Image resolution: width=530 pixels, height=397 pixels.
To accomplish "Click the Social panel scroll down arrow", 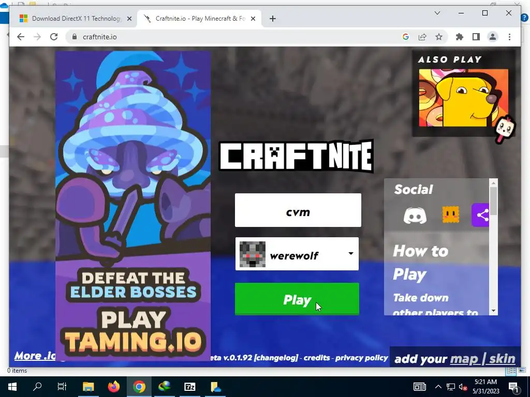I will click(x=493, y=311).
